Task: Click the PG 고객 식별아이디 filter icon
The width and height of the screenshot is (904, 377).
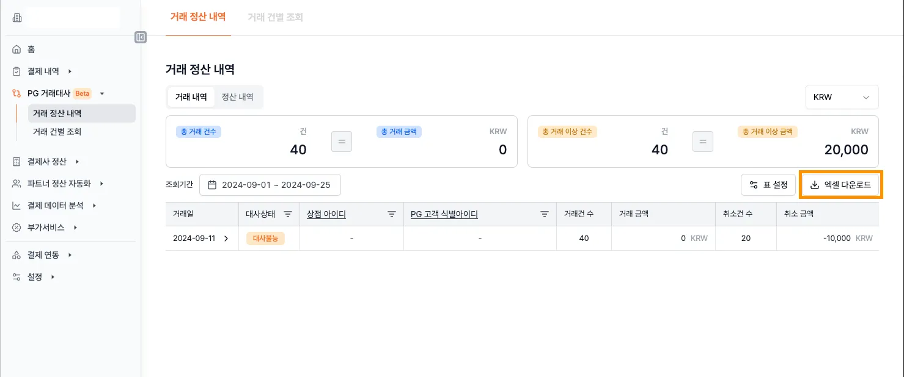Action: click(x=544, y=214)
